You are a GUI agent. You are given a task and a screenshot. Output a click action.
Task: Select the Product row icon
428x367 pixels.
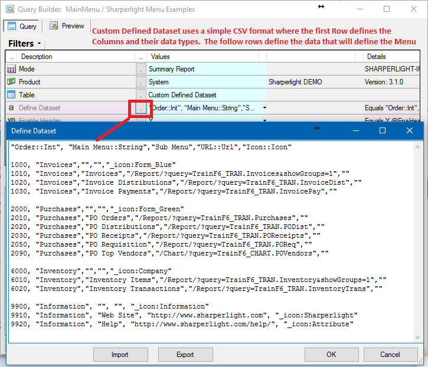[11, 82]
